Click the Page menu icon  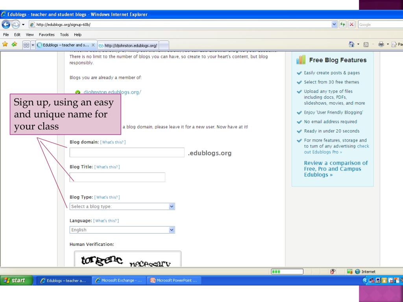[394, 44]
